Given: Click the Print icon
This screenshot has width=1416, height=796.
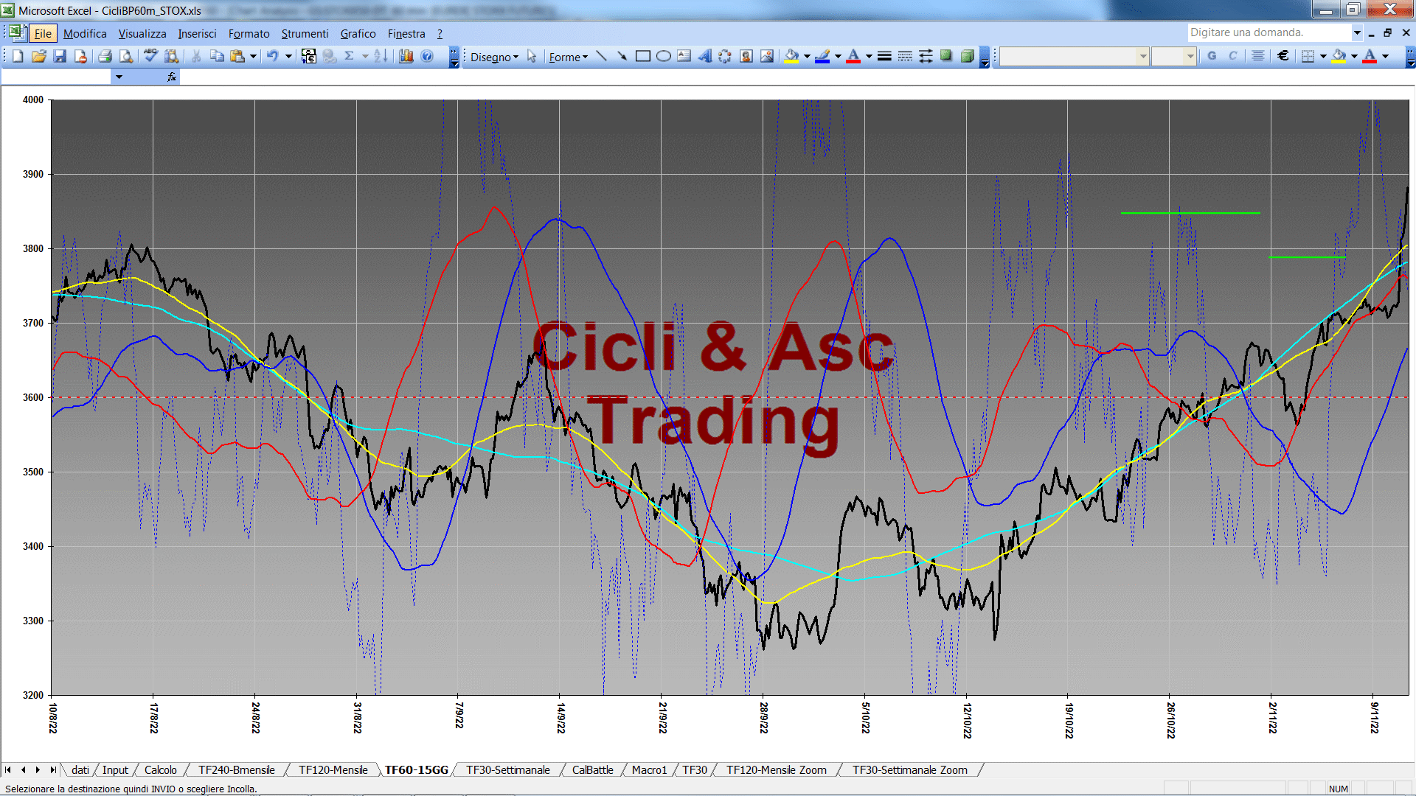Looking at the screenshot, I should pos(105,56).
